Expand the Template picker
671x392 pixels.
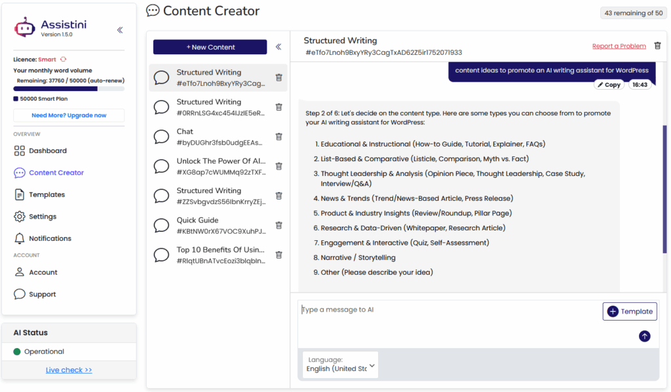coord(629,311)
